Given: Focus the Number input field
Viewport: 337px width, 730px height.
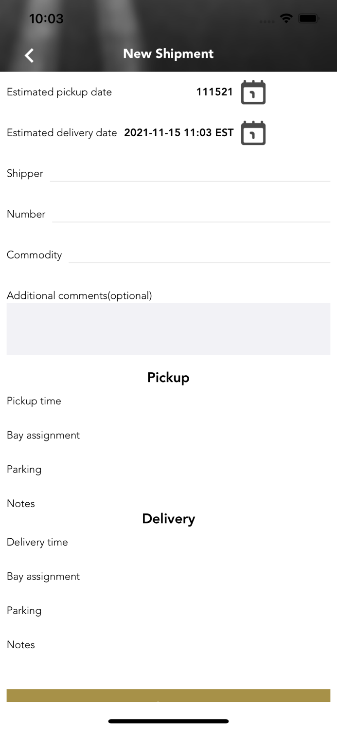Looking at the screenshot, I should [x=191, y=215].
